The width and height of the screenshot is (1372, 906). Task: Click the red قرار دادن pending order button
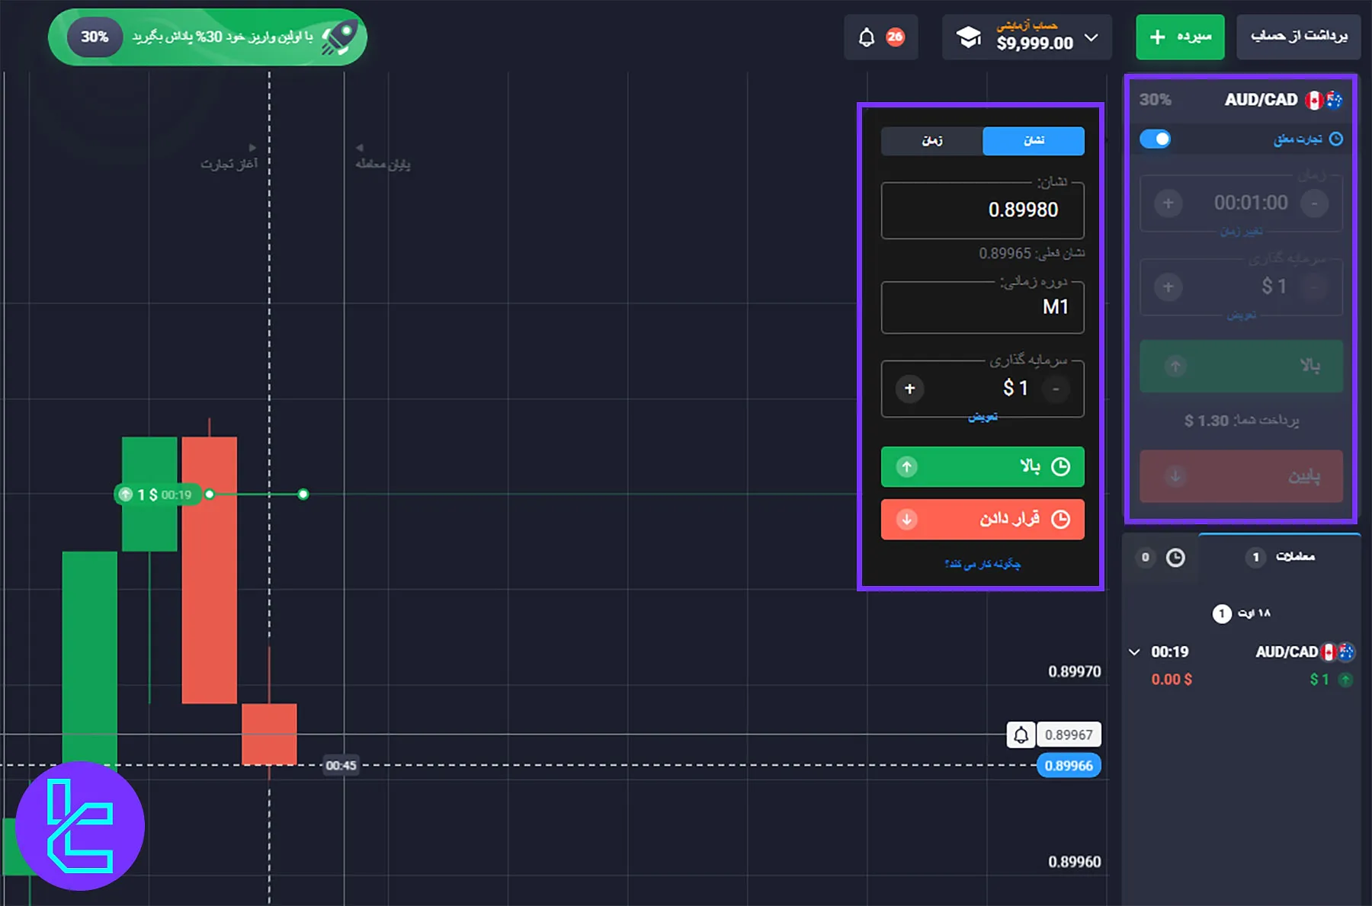pos(983,520)
